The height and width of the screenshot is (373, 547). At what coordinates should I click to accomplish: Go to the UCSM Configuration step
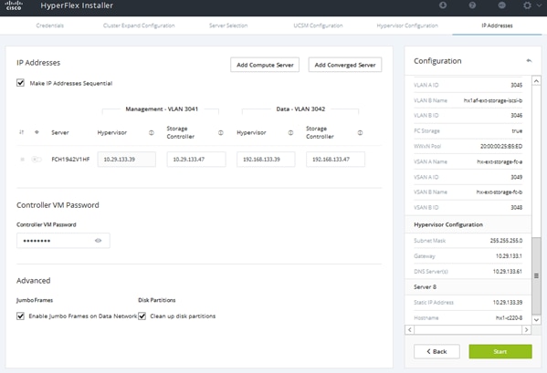318,26
